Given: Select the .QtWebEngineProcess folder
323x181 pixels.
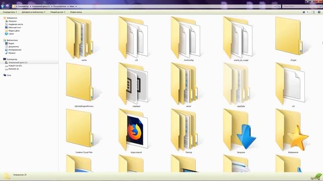Looking at the screenshot, I should coord(84,85).
